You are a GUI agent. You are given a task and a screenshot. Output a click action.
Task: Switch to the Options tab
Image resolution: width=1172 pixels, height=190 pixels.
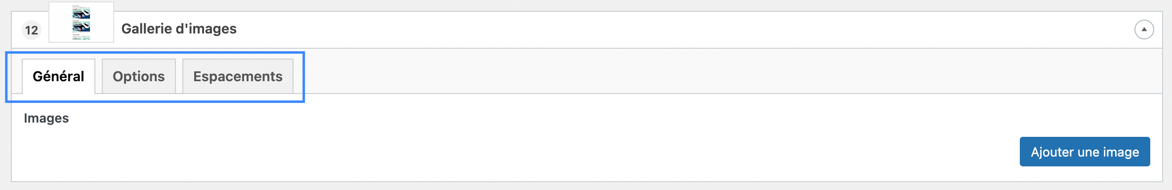[x=139, y=76]
